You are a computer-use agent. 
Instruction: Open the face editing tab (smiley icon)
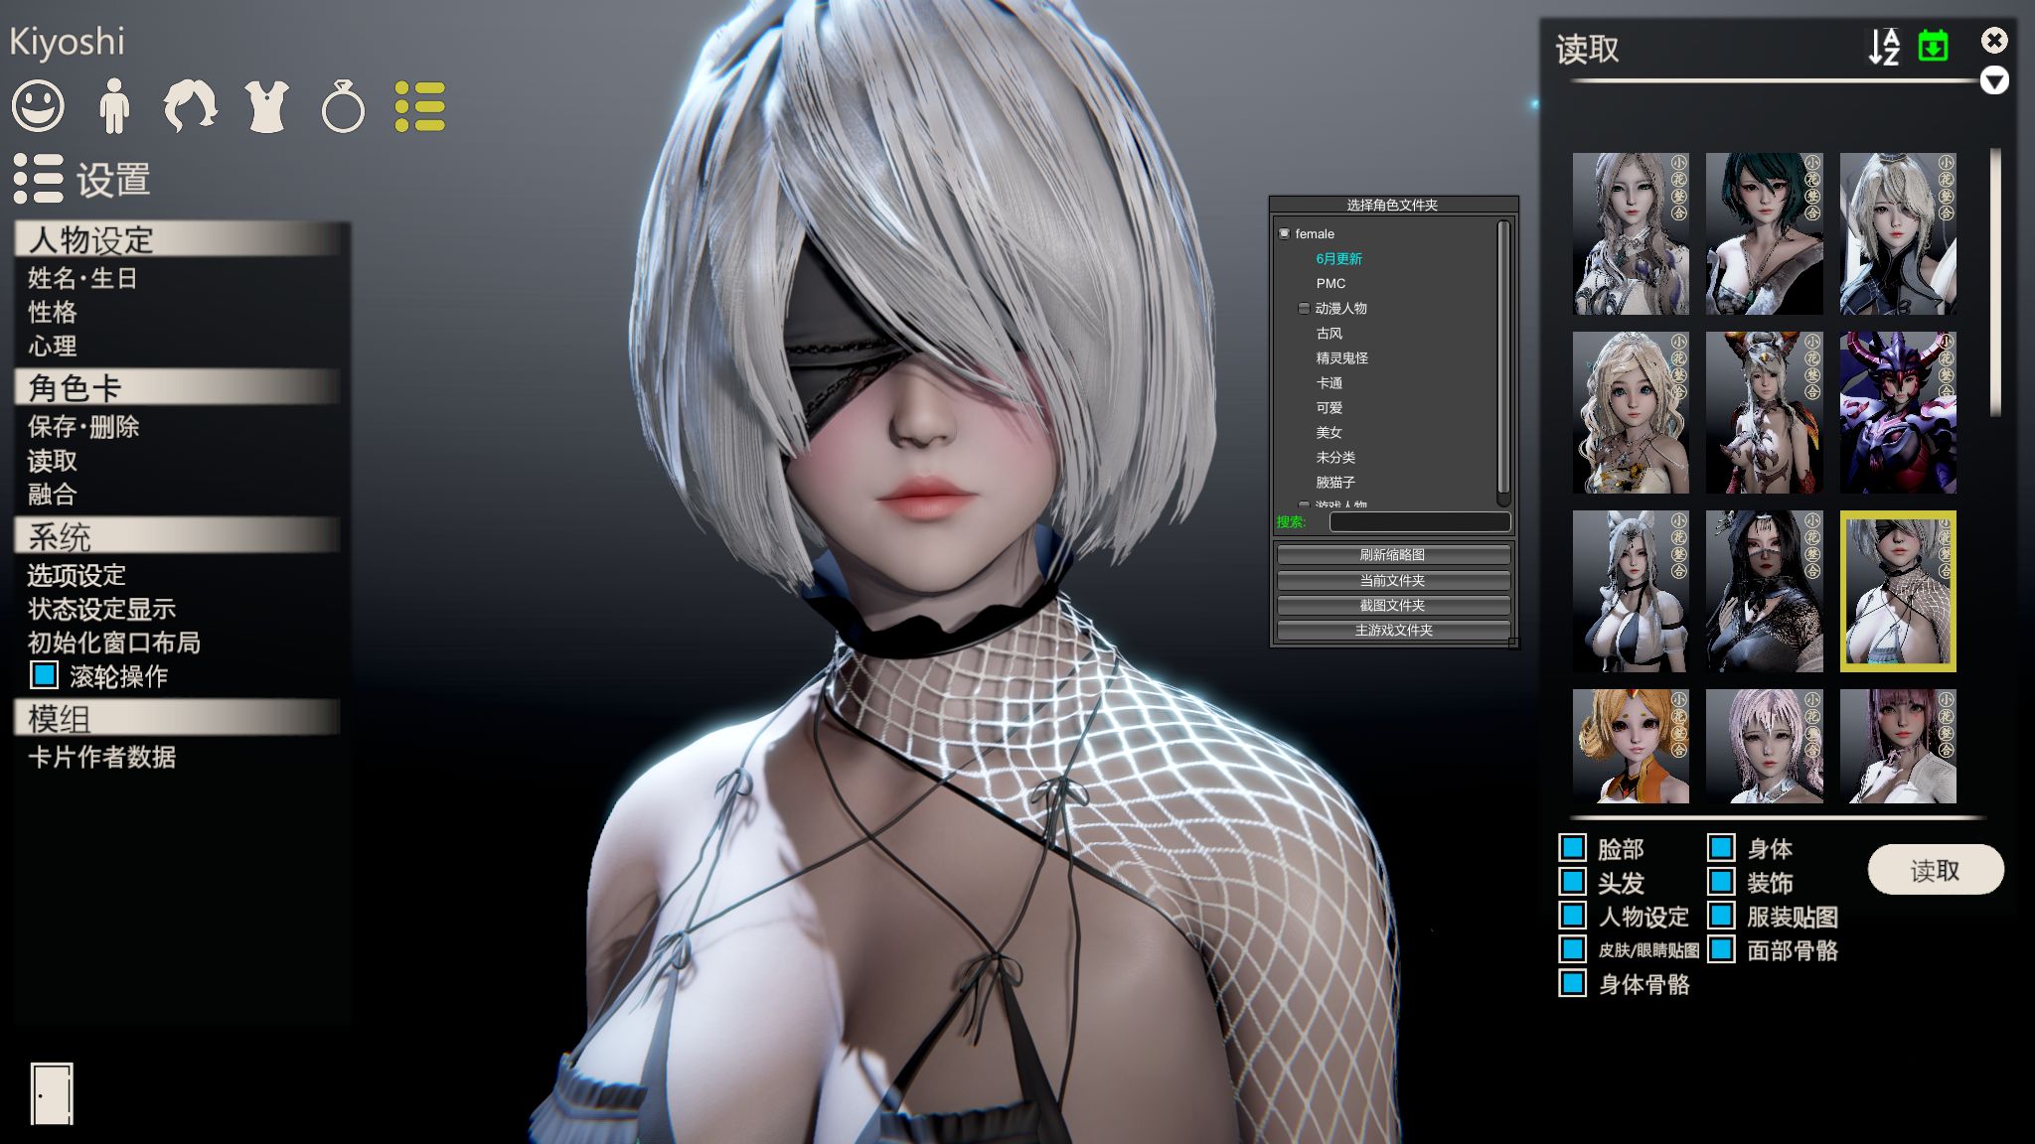[x=38, y=106]
